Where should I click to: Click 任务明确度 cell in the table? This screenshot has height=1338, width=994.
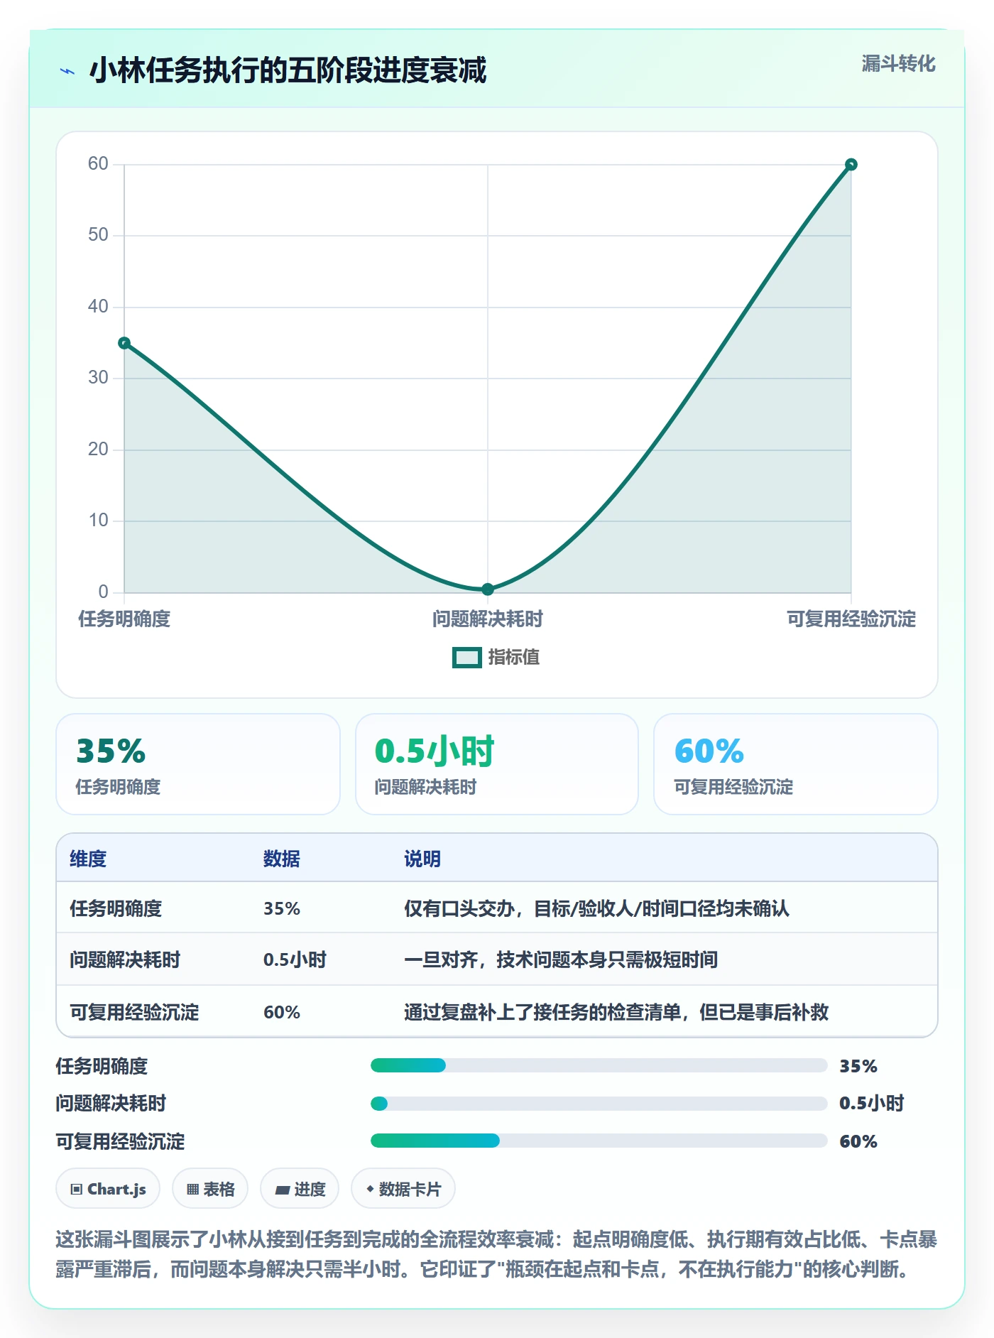coord(116,909)
